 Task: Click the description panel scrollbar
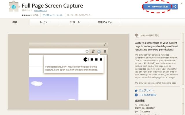[183, 59]
